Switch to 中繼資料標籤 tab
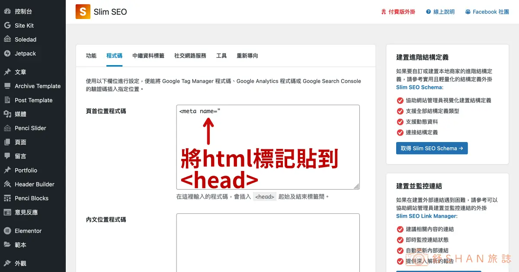Viewport: 519px width, 272px height. pos(148,56)
